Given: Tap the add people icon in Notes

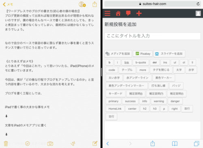Looking at the screenshot, I should pyautogui.click(x=82, y=4).
